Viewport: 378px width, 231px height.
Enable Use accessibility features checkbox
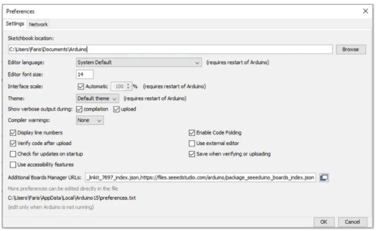point(13,165)
